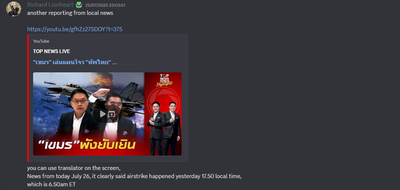Image resolution: width=400 pixels, height=190 pixels.
Task: Open the Richard Lionheart username profile
Action: coord(50,5)
